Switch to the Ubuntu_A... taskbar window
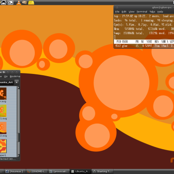The width and height of the screenshot is (174, 174). (81, 171)
